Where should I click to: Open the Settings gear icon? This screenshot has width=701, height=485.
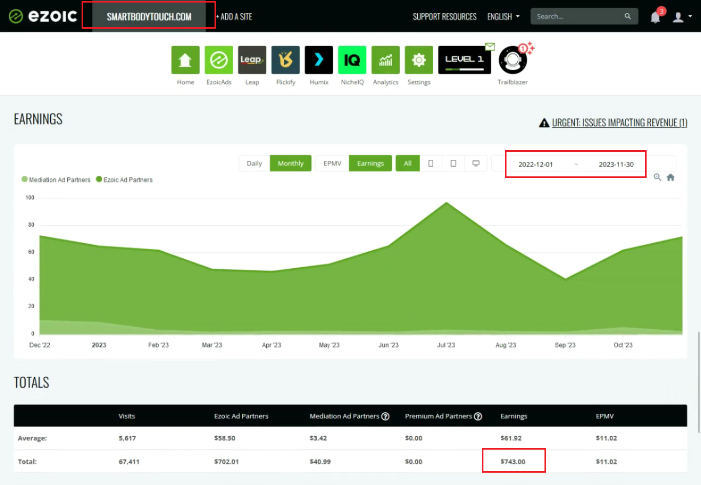tap(419, 60)
